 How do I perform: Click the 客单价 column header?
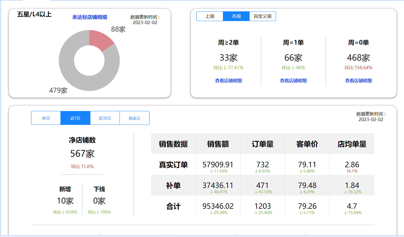point(307,144)
